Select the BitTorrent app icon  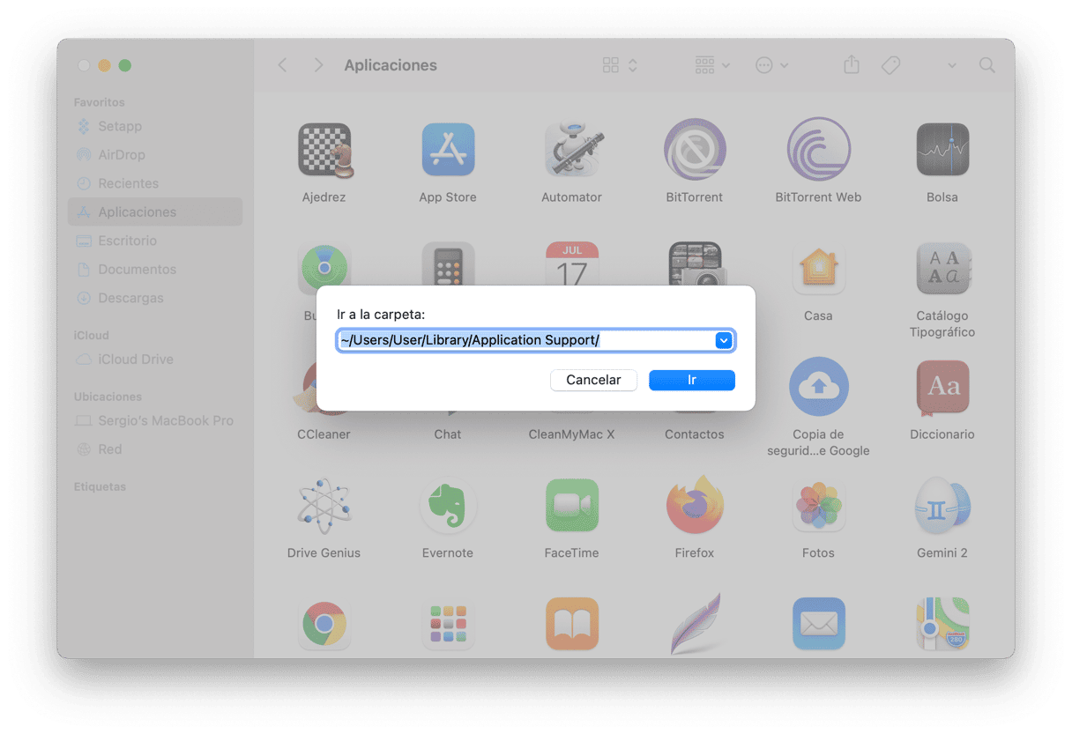[695, 150]
